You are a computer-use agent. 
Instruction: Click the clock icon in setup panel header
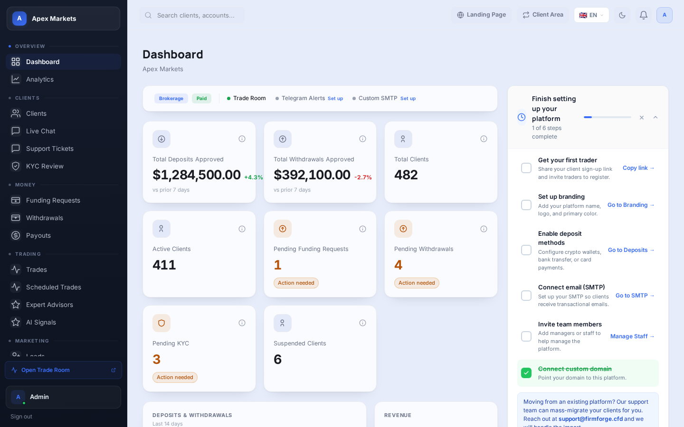click(x=522, y=117)
